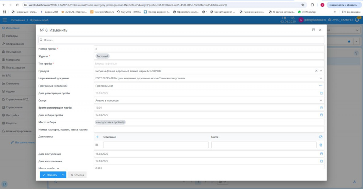The image size is (363, 189).
Task: Click the Принять button
Action: tap(50, 175)
